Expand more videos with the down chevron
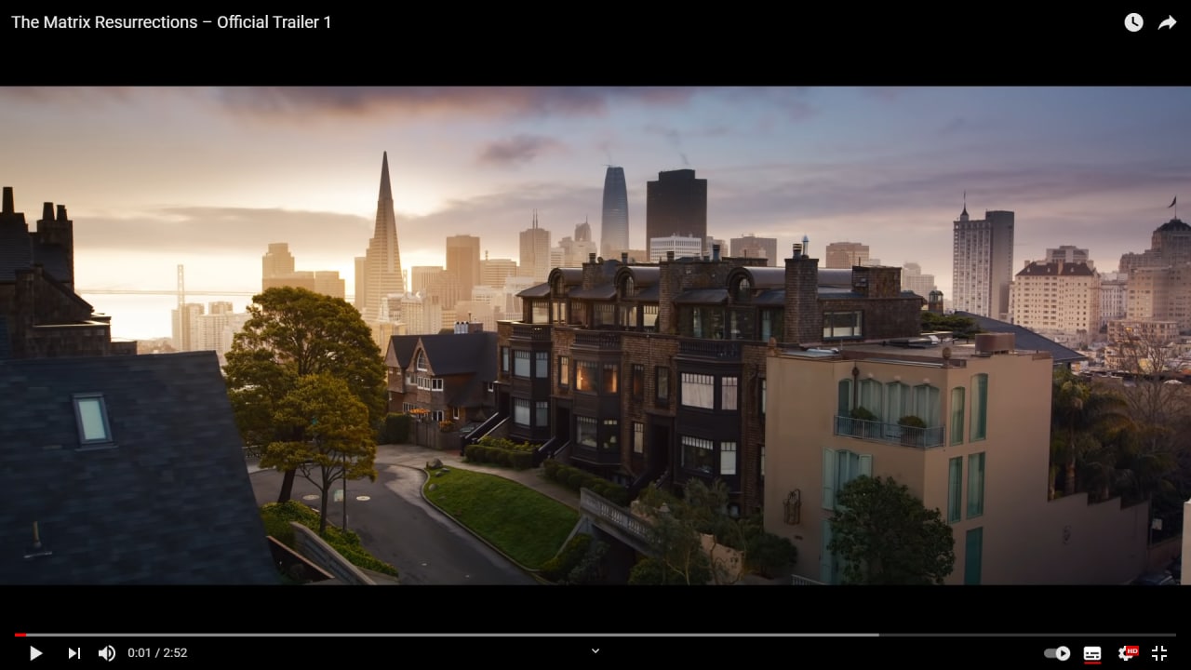1191x670 pixels. point(595,651)
